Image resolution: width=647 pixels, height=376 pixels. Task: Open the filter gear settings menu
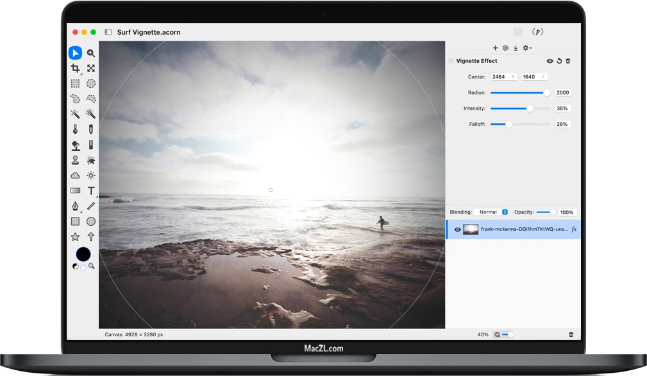pos(526,47)
